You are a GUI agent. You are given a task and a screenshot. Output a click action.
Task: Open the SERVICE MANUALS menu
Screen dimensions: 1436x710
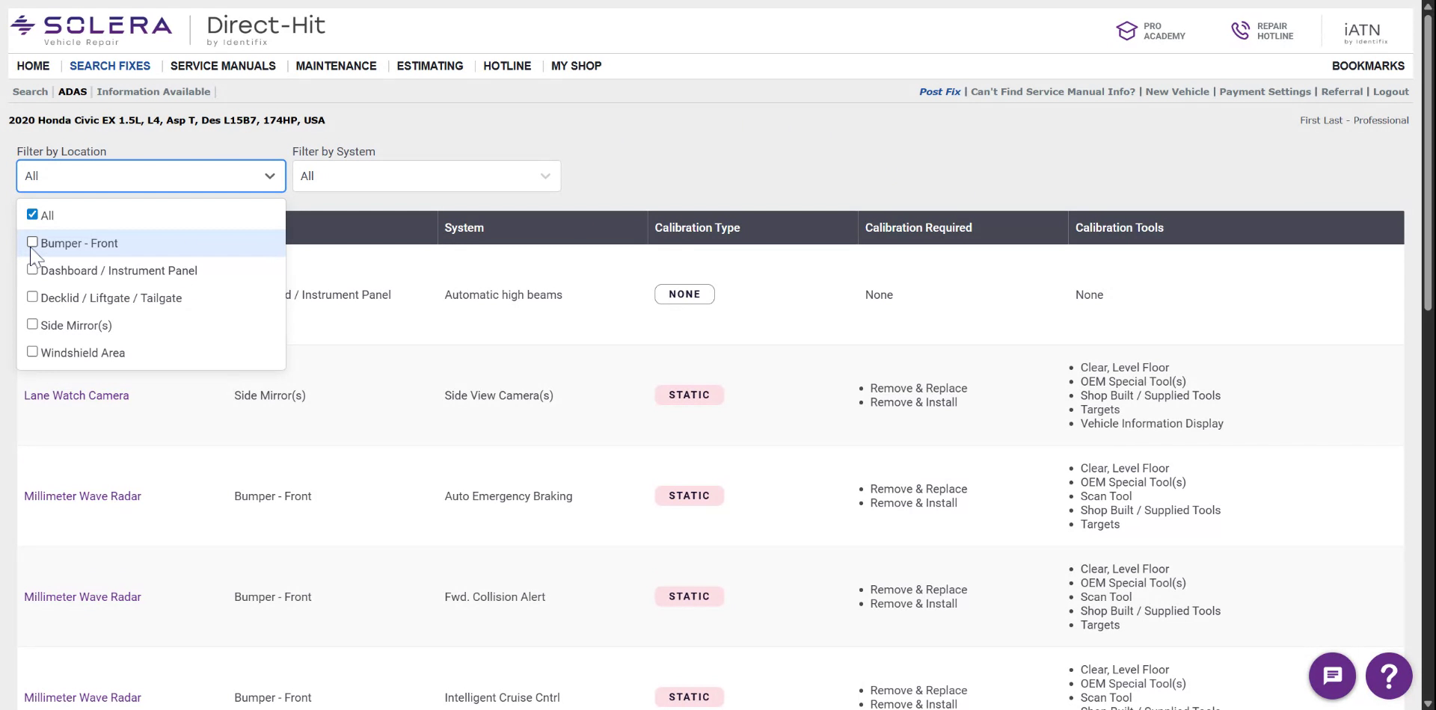pos(222,66)
